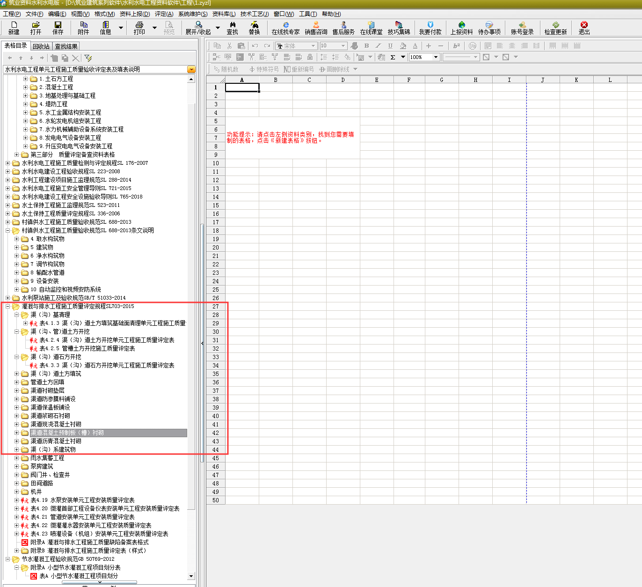This screenshot has height=587, width=642.
Task: Open the 系统维护(S) menu
Action: coord(193,14)
